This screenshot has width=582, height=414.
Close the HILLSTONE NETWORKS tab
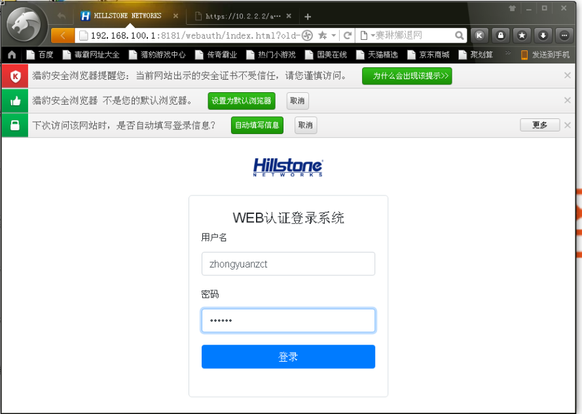175,16
